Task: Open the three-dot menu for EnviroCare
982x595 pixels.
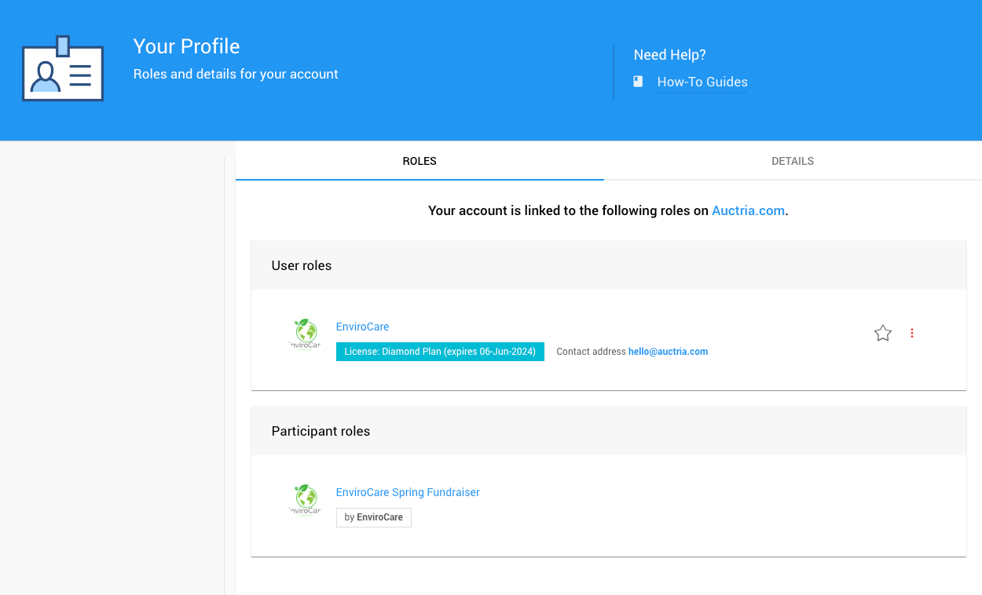Action: 912,334
